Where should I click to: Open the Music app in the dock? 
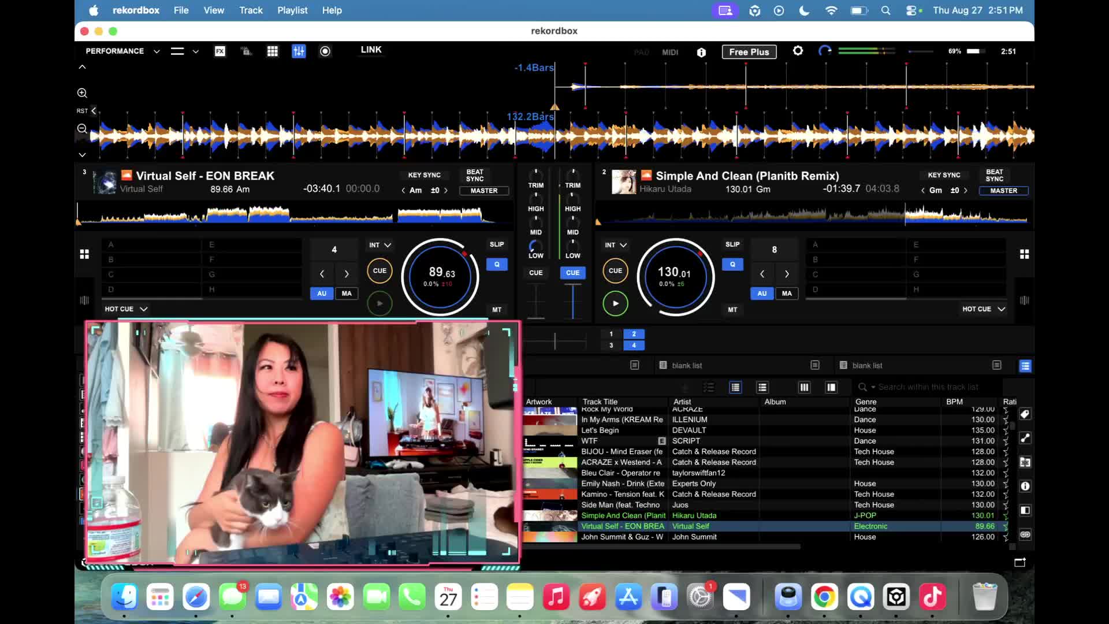(x=556, y=597)
